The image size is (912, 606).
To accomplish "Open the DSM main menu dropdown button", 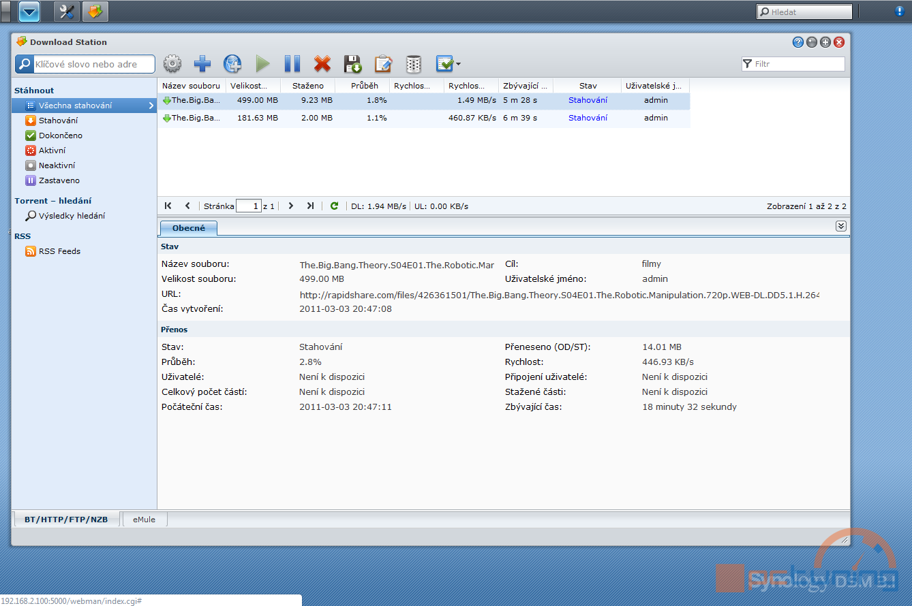I will pyautogui.click(x=29, y=11).
